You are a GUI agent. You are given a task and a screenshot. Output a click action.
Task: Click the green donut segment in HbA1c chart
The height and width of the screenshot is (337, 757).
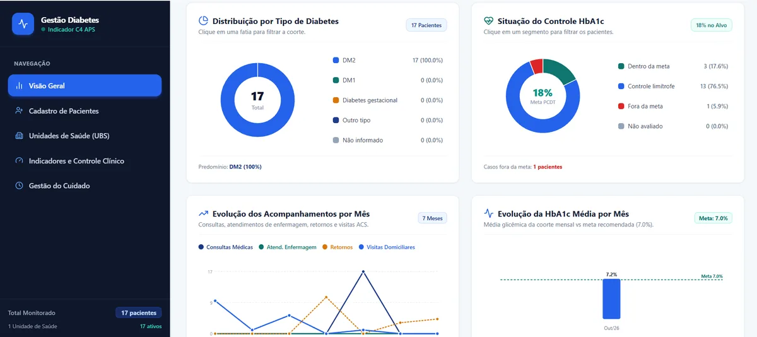coord(561,71)
